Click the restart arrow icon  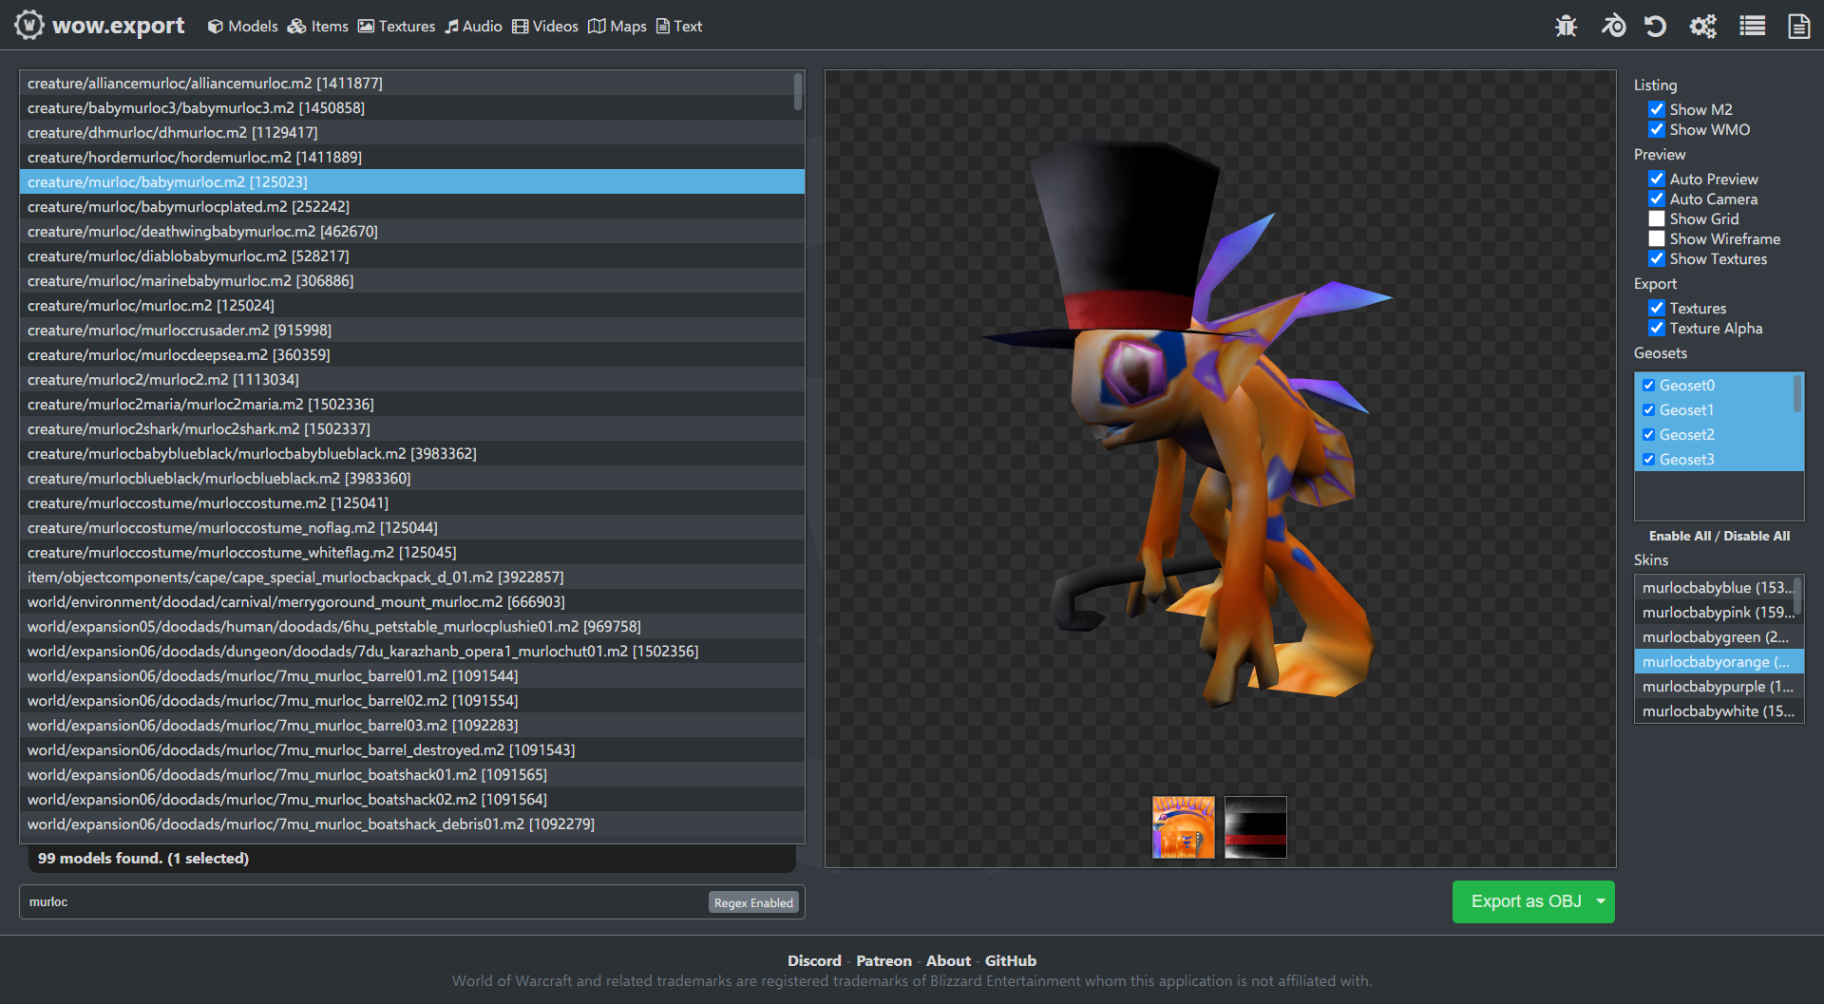[x=1655, y=26]
